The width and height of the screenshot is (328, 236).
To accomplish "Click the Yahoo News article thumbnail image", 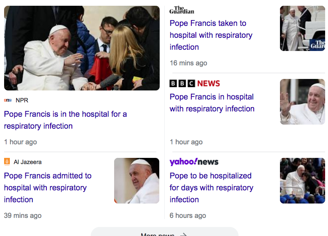I will pyautogui.click(x=302, y=180).
